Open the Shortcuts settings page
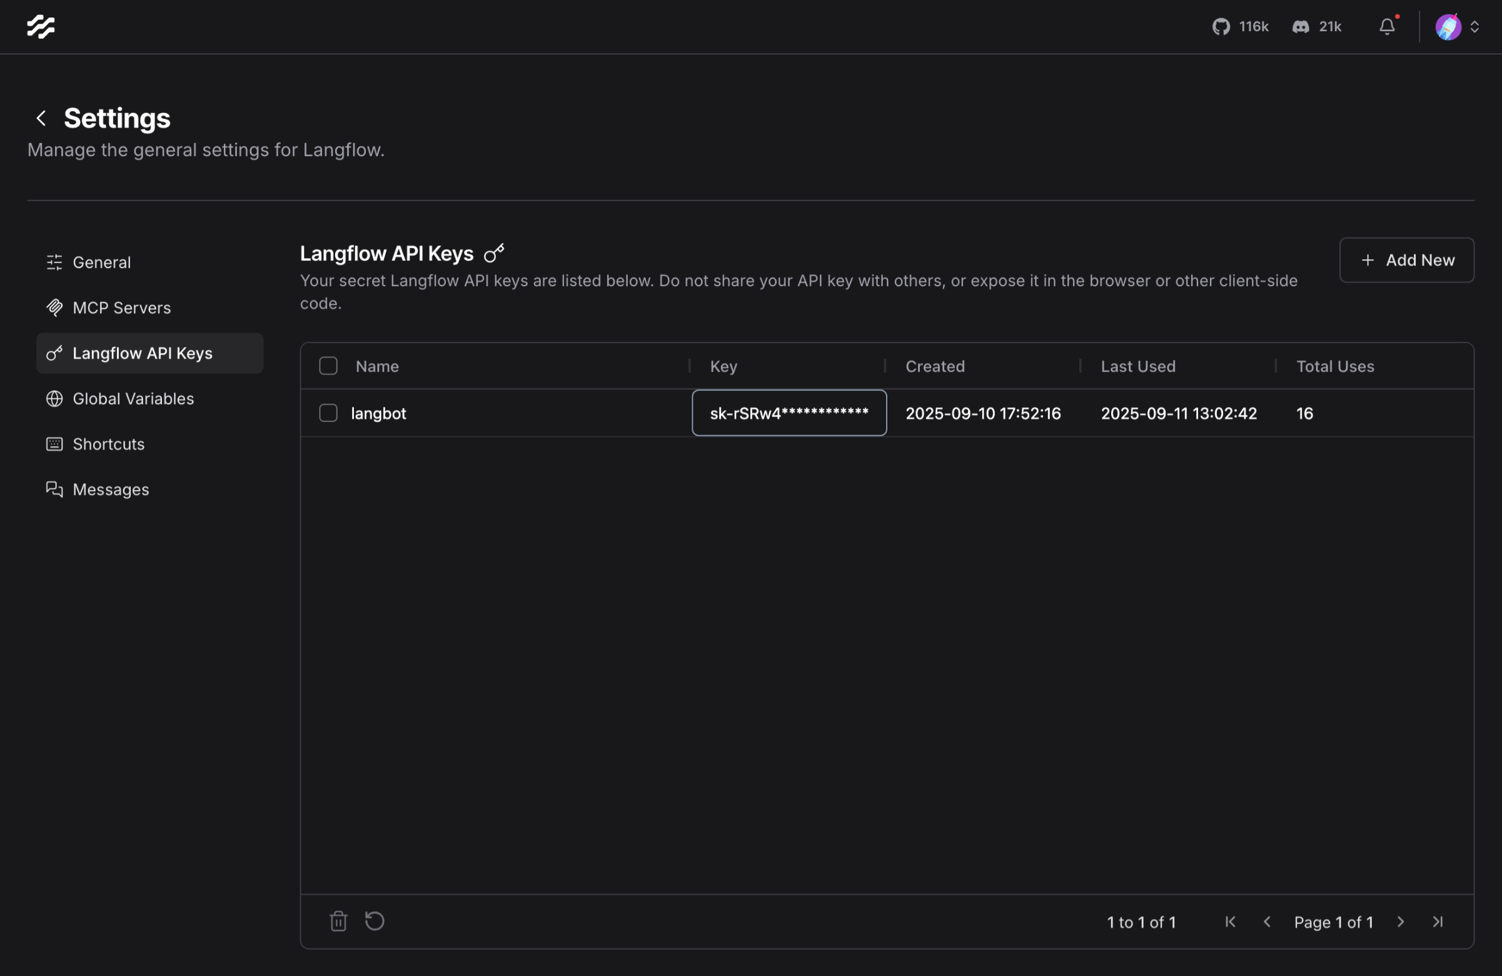The height and width of the screenshot is (976, 1502). 109,444
